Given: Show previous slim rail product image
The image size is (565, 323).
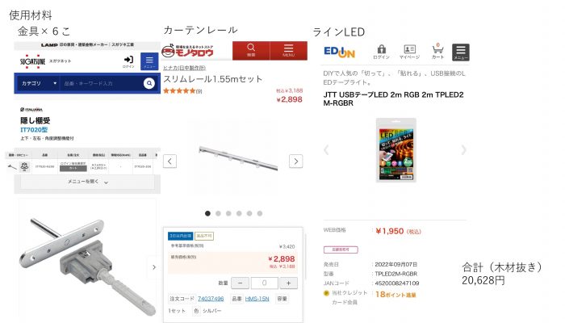Looking at the screenshot, I should click(x=169, y=161).
